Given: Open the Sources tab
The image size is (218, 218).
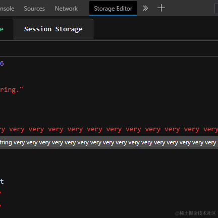Looking at the screenshot, I should point(34,9).
